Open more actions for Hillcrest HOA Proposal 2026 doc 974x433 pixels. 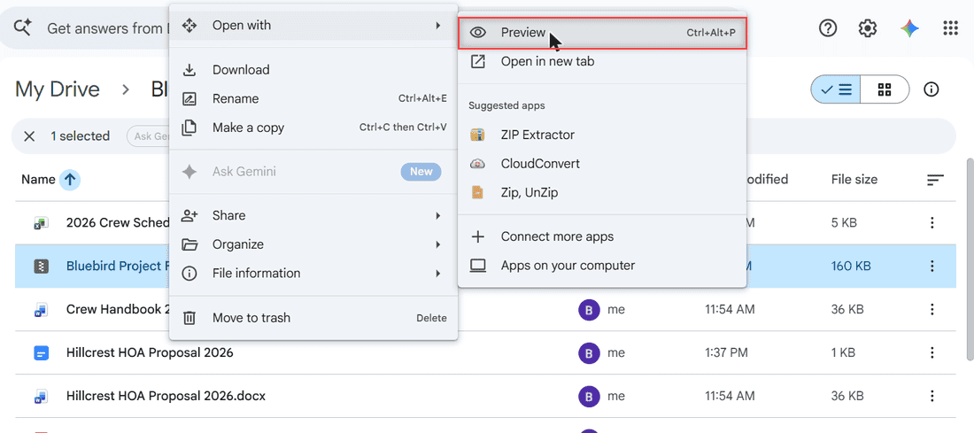click(x=931, y=352)
